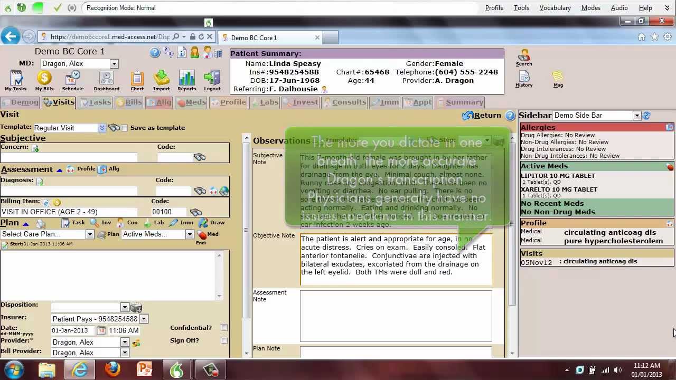Viewport: 676px width, 380px height.
Task: Click the binoculars beside Template dropdown
Action: (114, 128)
